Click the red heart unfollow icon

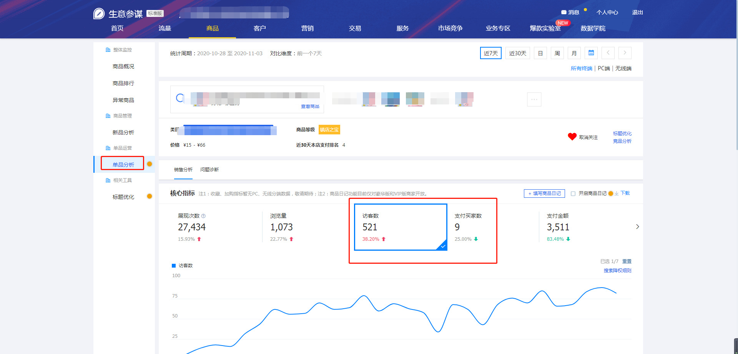click(572, 137)
